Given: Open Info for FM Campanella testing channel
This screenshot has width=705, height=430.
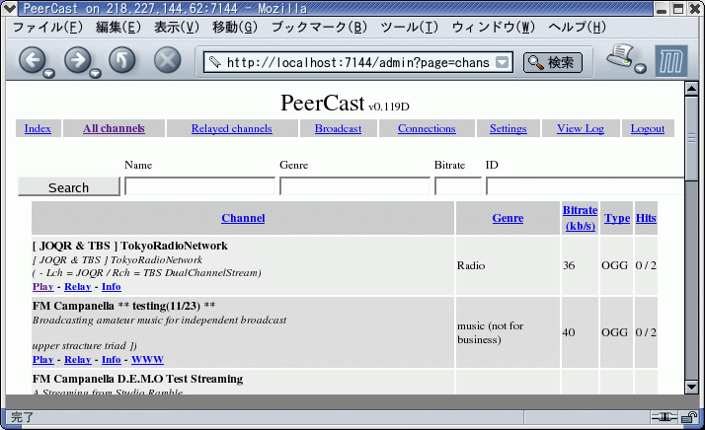Looking at the screenshot, I should pos(111,360).
